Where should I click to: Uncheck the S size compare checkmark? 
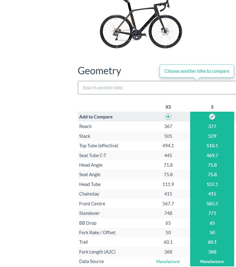tap(212, 117)
